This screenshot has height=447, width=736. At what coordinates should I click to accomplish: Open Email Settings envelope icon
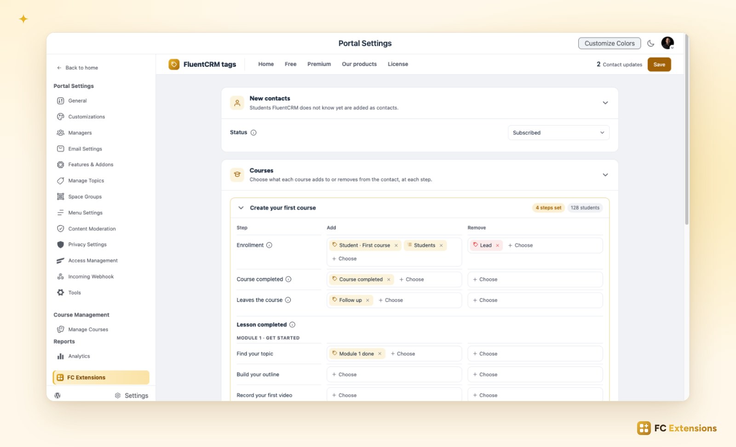tap(60, 149)
